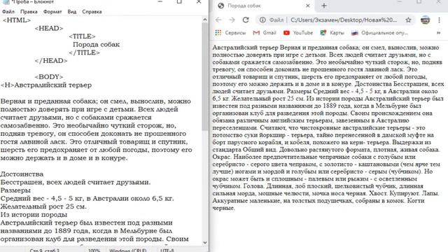The image size is (448, 252).
Task: Open the Chrome profile avatar
Action: [425, 20]
